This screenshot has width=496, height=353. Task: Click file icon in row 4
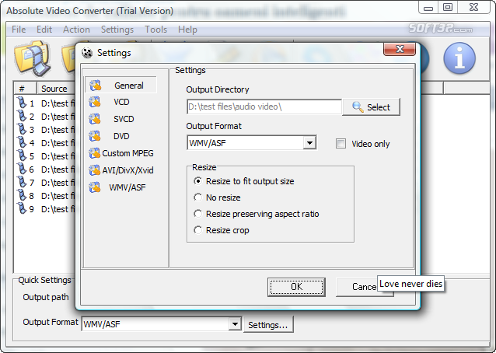pos(22,142)
